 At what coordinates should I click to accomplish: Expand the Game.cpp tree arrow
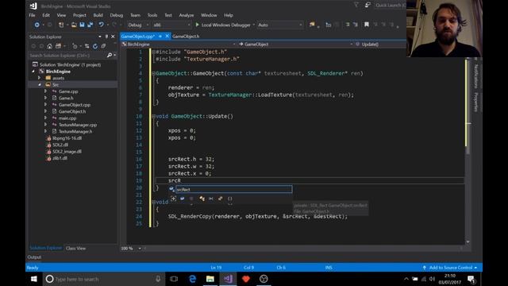46,91
